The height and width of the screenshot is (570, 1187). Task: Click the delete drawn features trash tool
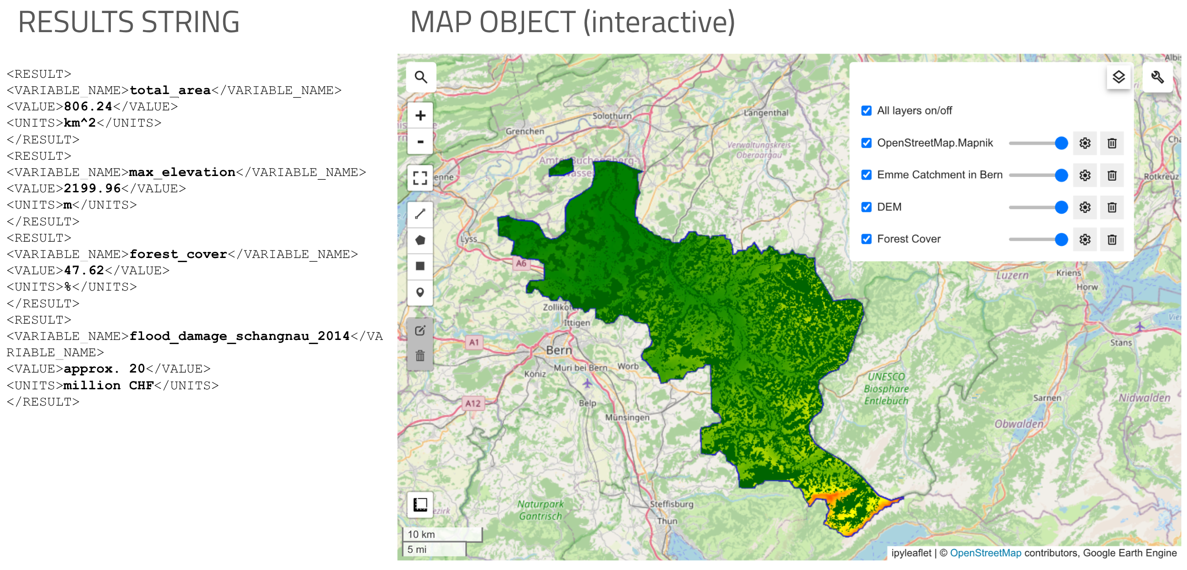(420, 357)
